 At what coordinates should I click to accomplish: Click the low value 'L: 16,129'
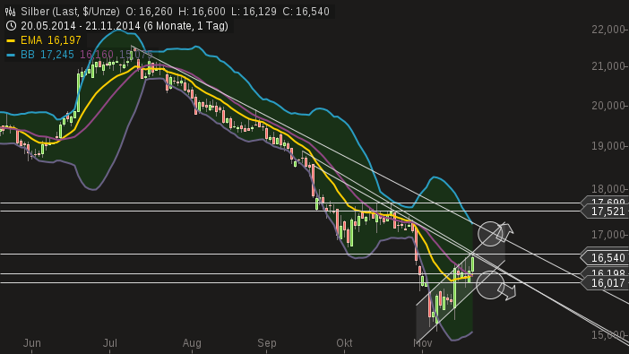(x=254, y=12)
